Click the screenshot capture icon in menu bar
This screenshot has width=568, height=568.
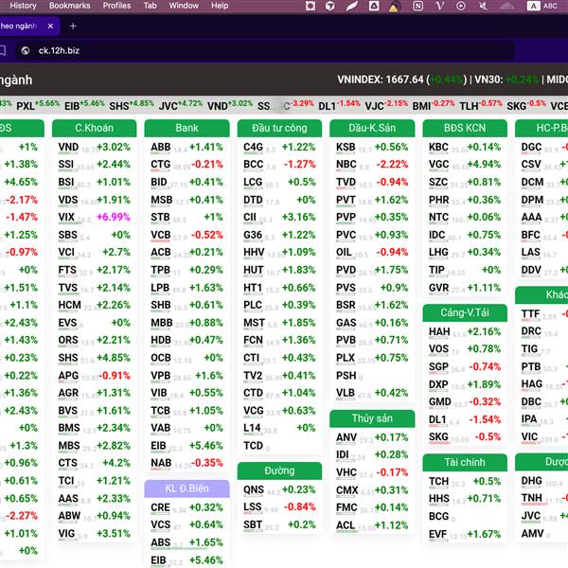[311, 6]
